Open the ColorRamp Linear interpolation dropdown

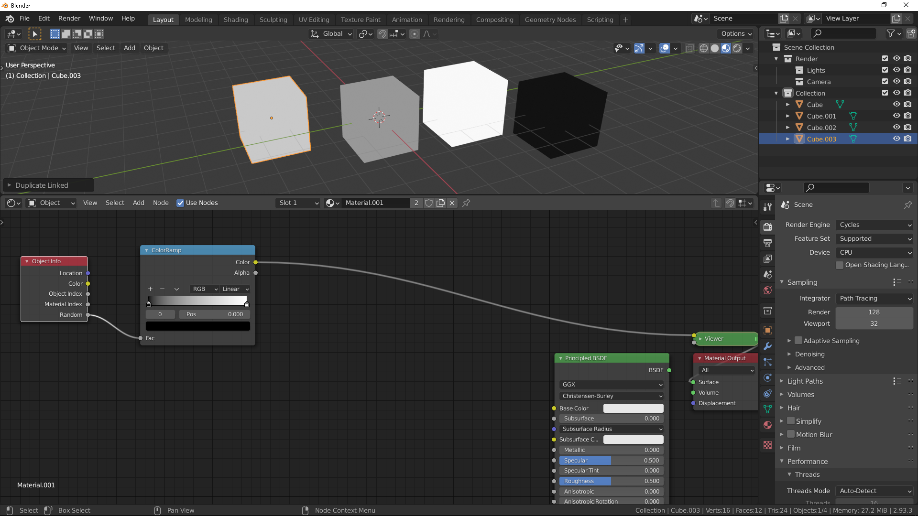pyautogui.click(x=235, y=289)
